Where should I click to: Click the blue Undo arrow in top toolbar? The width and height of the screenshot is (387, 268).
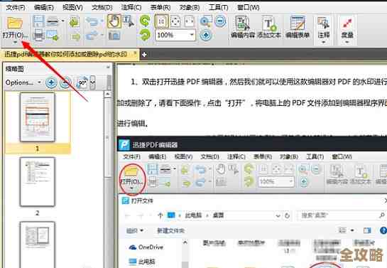click(92, 21)
